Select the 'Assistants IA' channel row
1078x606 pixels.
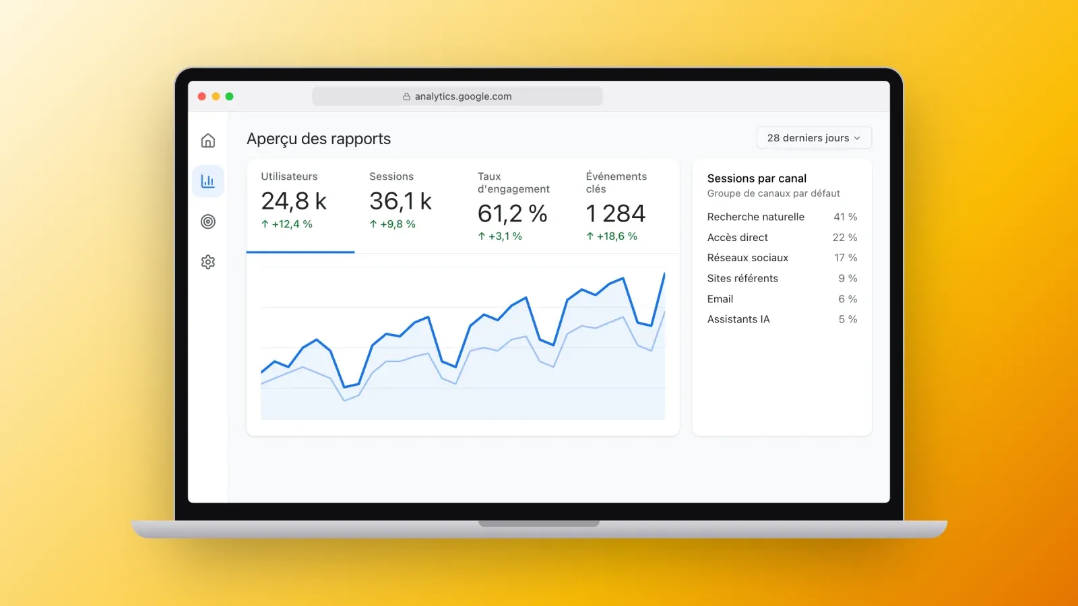click(x=782, y=319)
